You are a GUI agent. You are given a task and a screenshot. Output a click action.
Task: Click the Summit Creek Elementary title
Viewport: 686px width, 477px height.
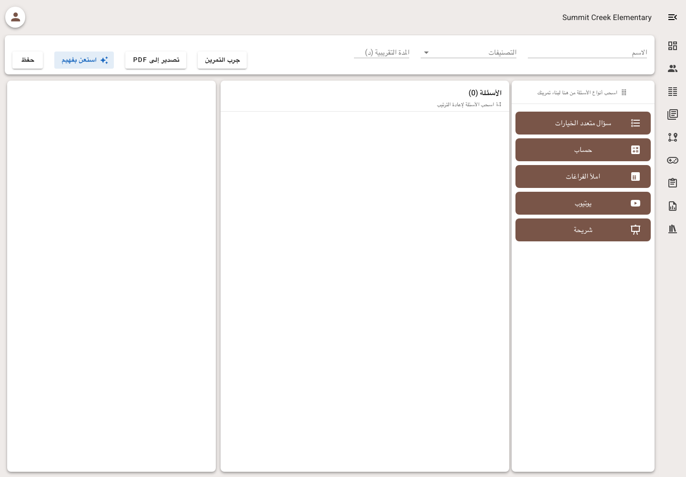(x=607, y=17)
